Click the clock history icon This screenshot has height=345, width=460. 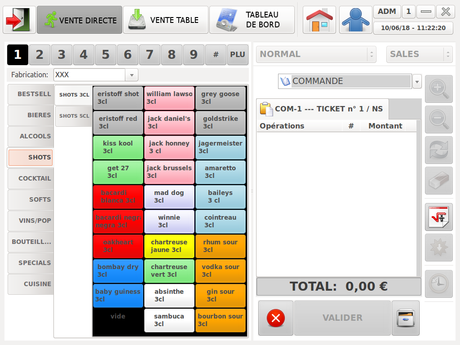pos(438,284)
